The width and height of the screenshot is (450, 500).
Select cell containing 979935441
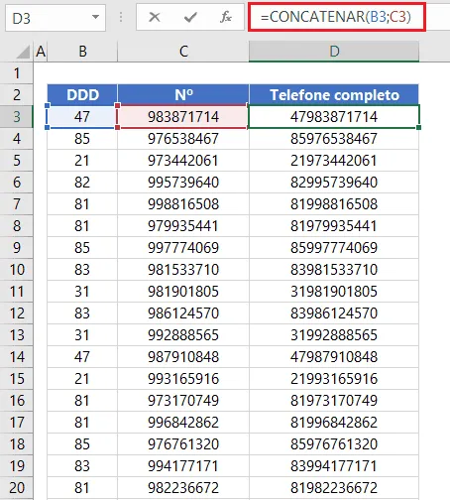click(183, 226)
